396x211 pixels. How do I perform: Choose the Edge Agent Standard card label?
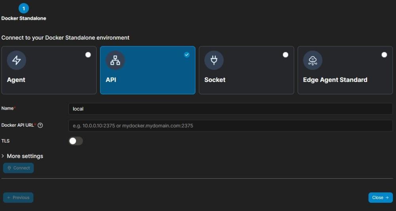(x=335, y=80)
